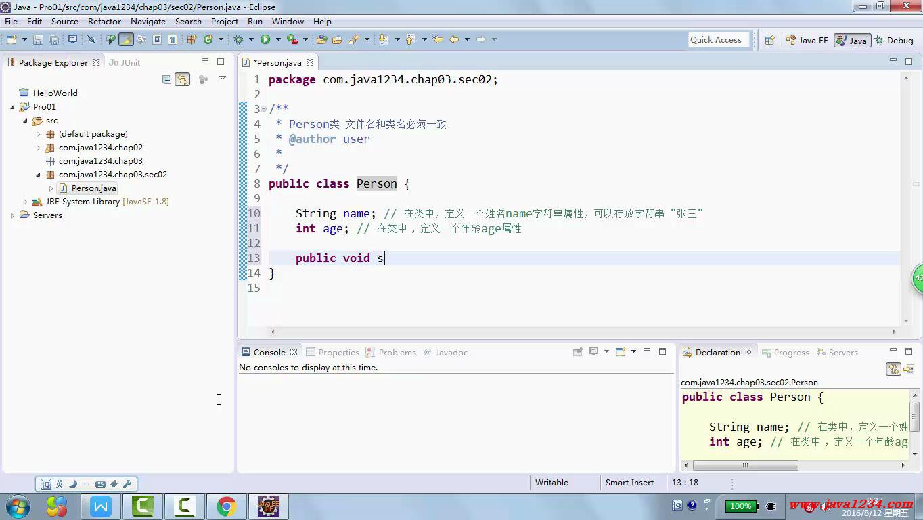Toggle Mark Occurrences highlighter button
The height and width of the screenshot is (520, 923).
[126, 40]
